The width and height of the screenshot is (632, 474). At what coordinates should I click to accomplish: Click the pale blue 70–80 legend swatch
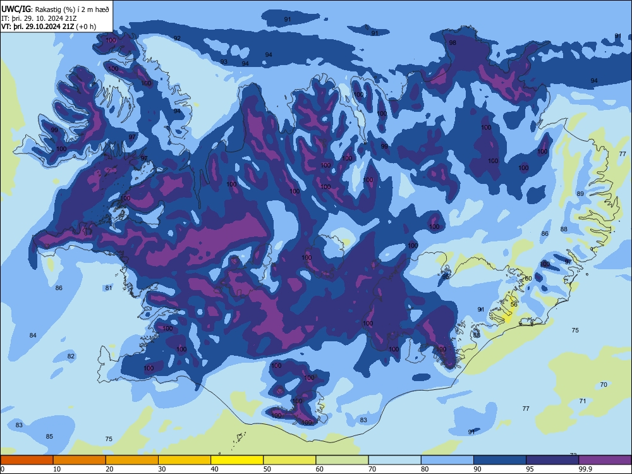pos(394,460)
